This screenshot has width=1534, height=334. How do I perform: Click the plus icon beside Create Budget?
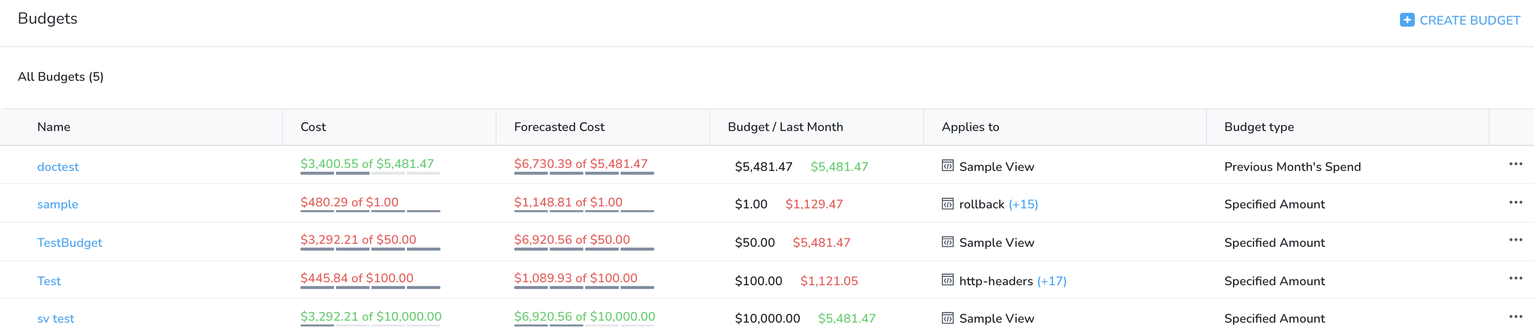(x=1406, y=20)
